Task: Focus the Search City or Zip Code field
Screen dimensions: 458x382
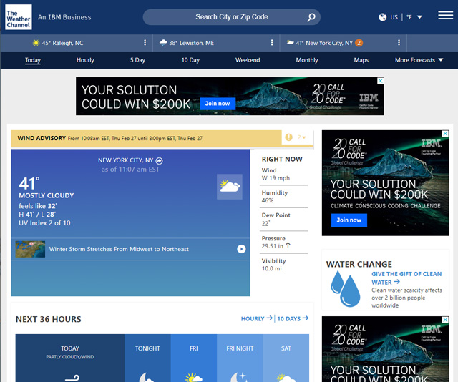Action: point(232,17)
